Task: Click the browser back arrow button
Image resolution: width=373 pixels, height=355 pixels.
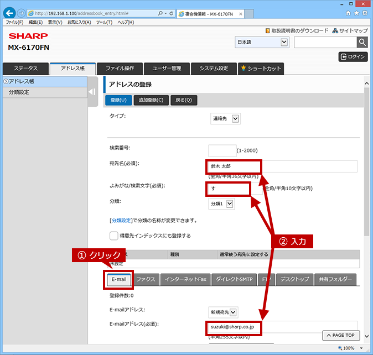Action: click(x=9, y=13)
